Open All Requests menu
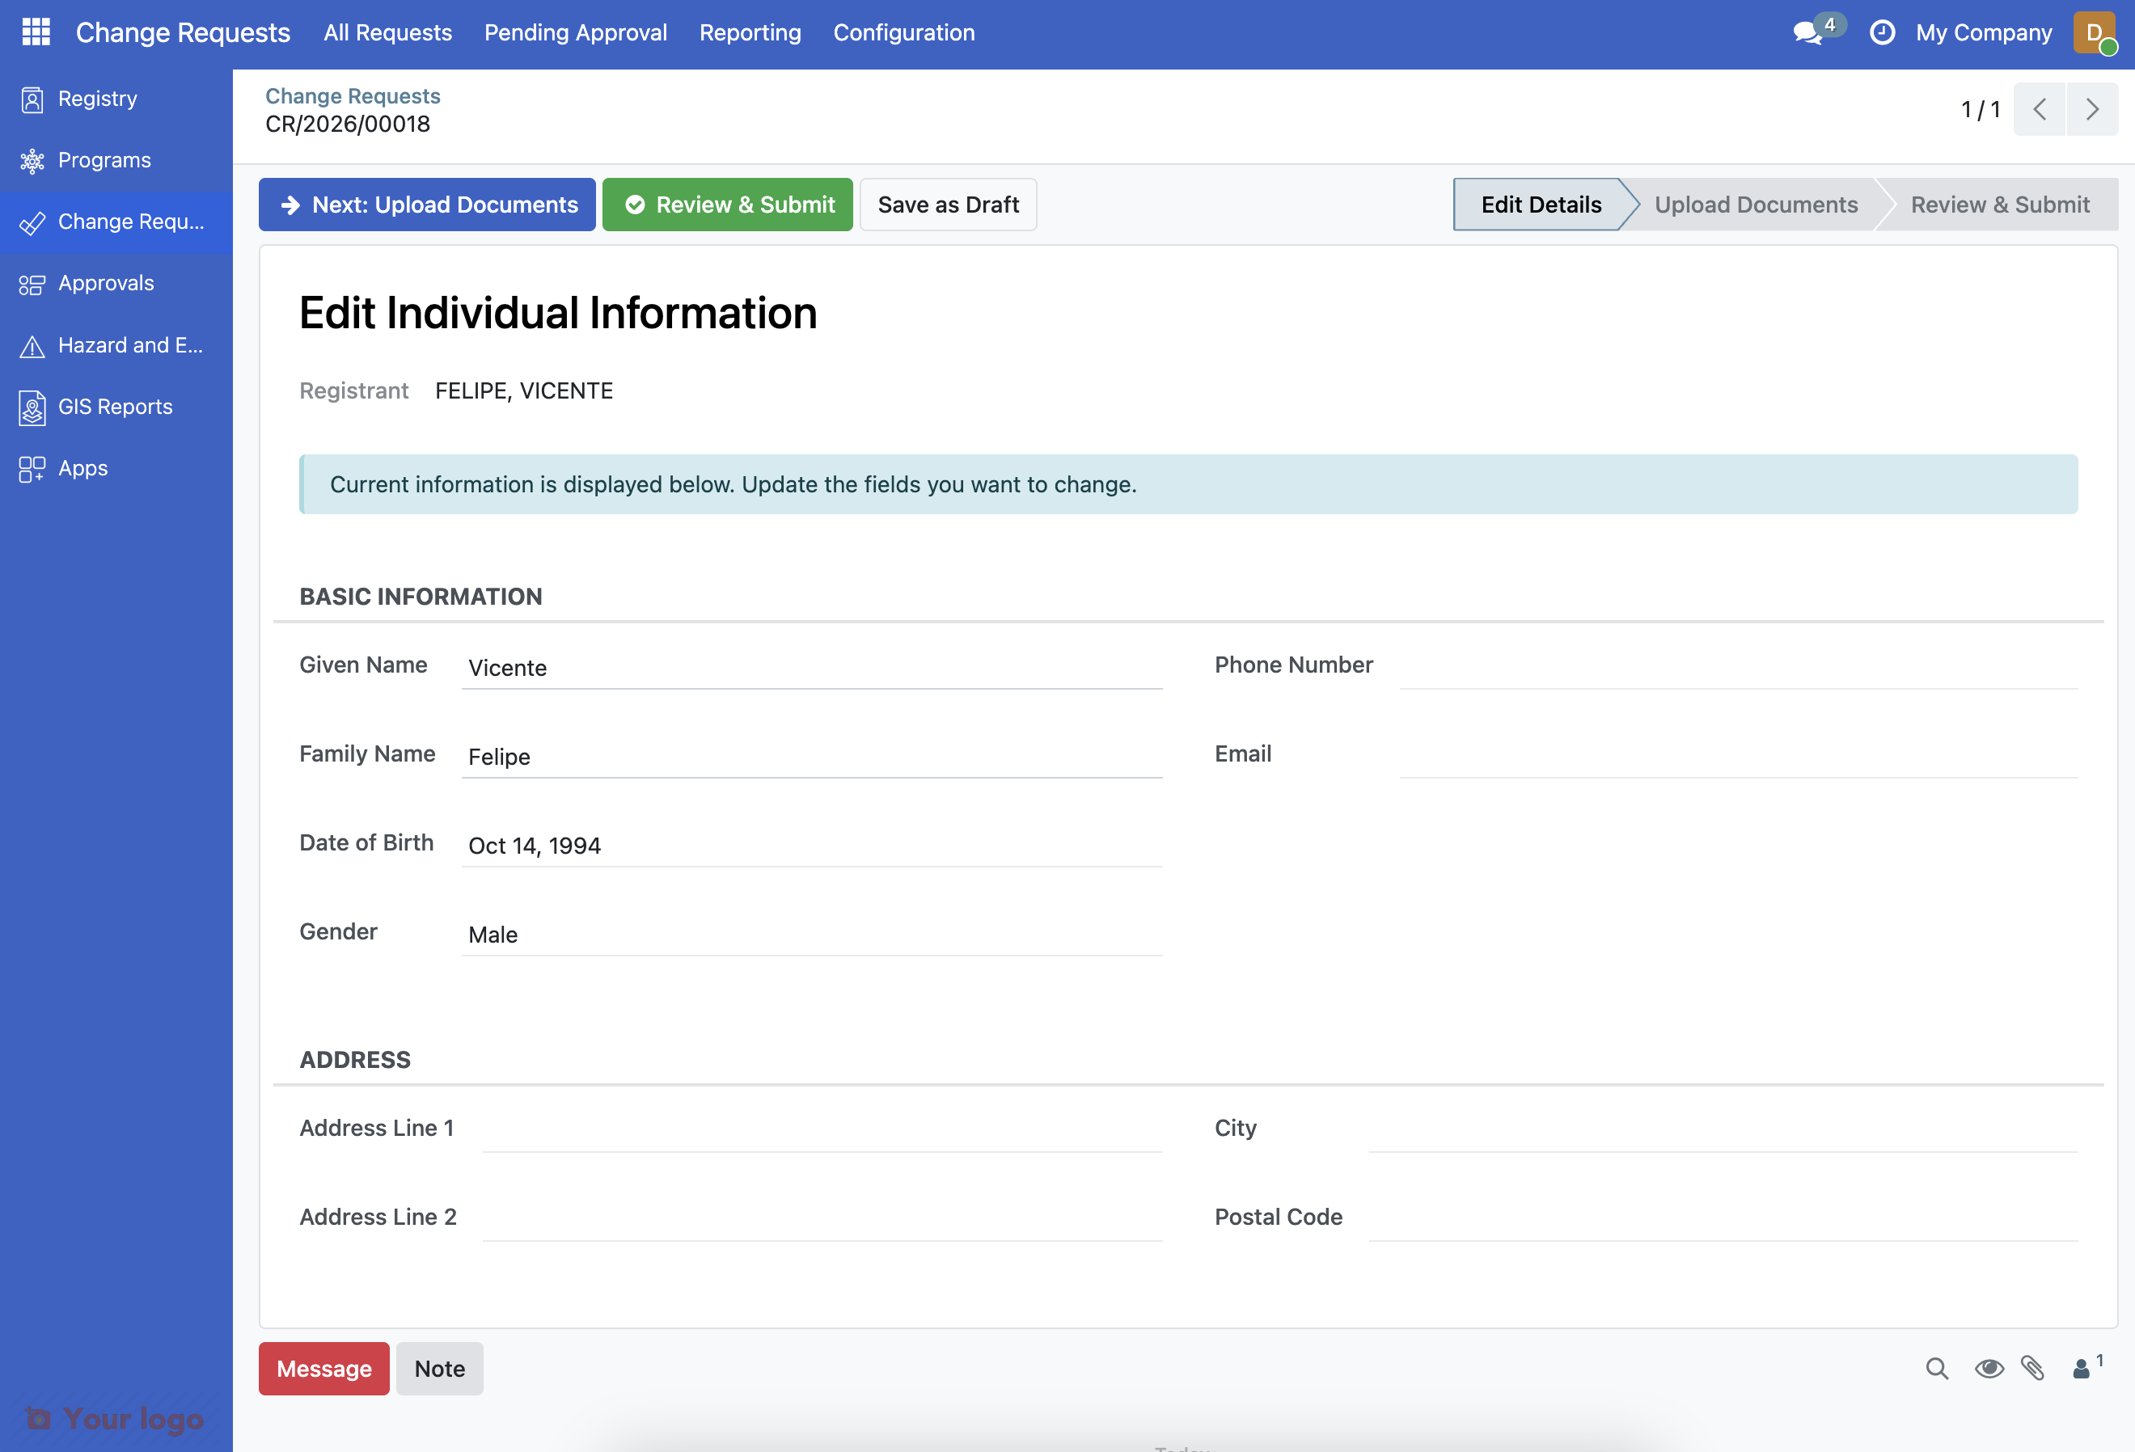This screenshot has height=1452, width=2135. (x=387, y=33)
